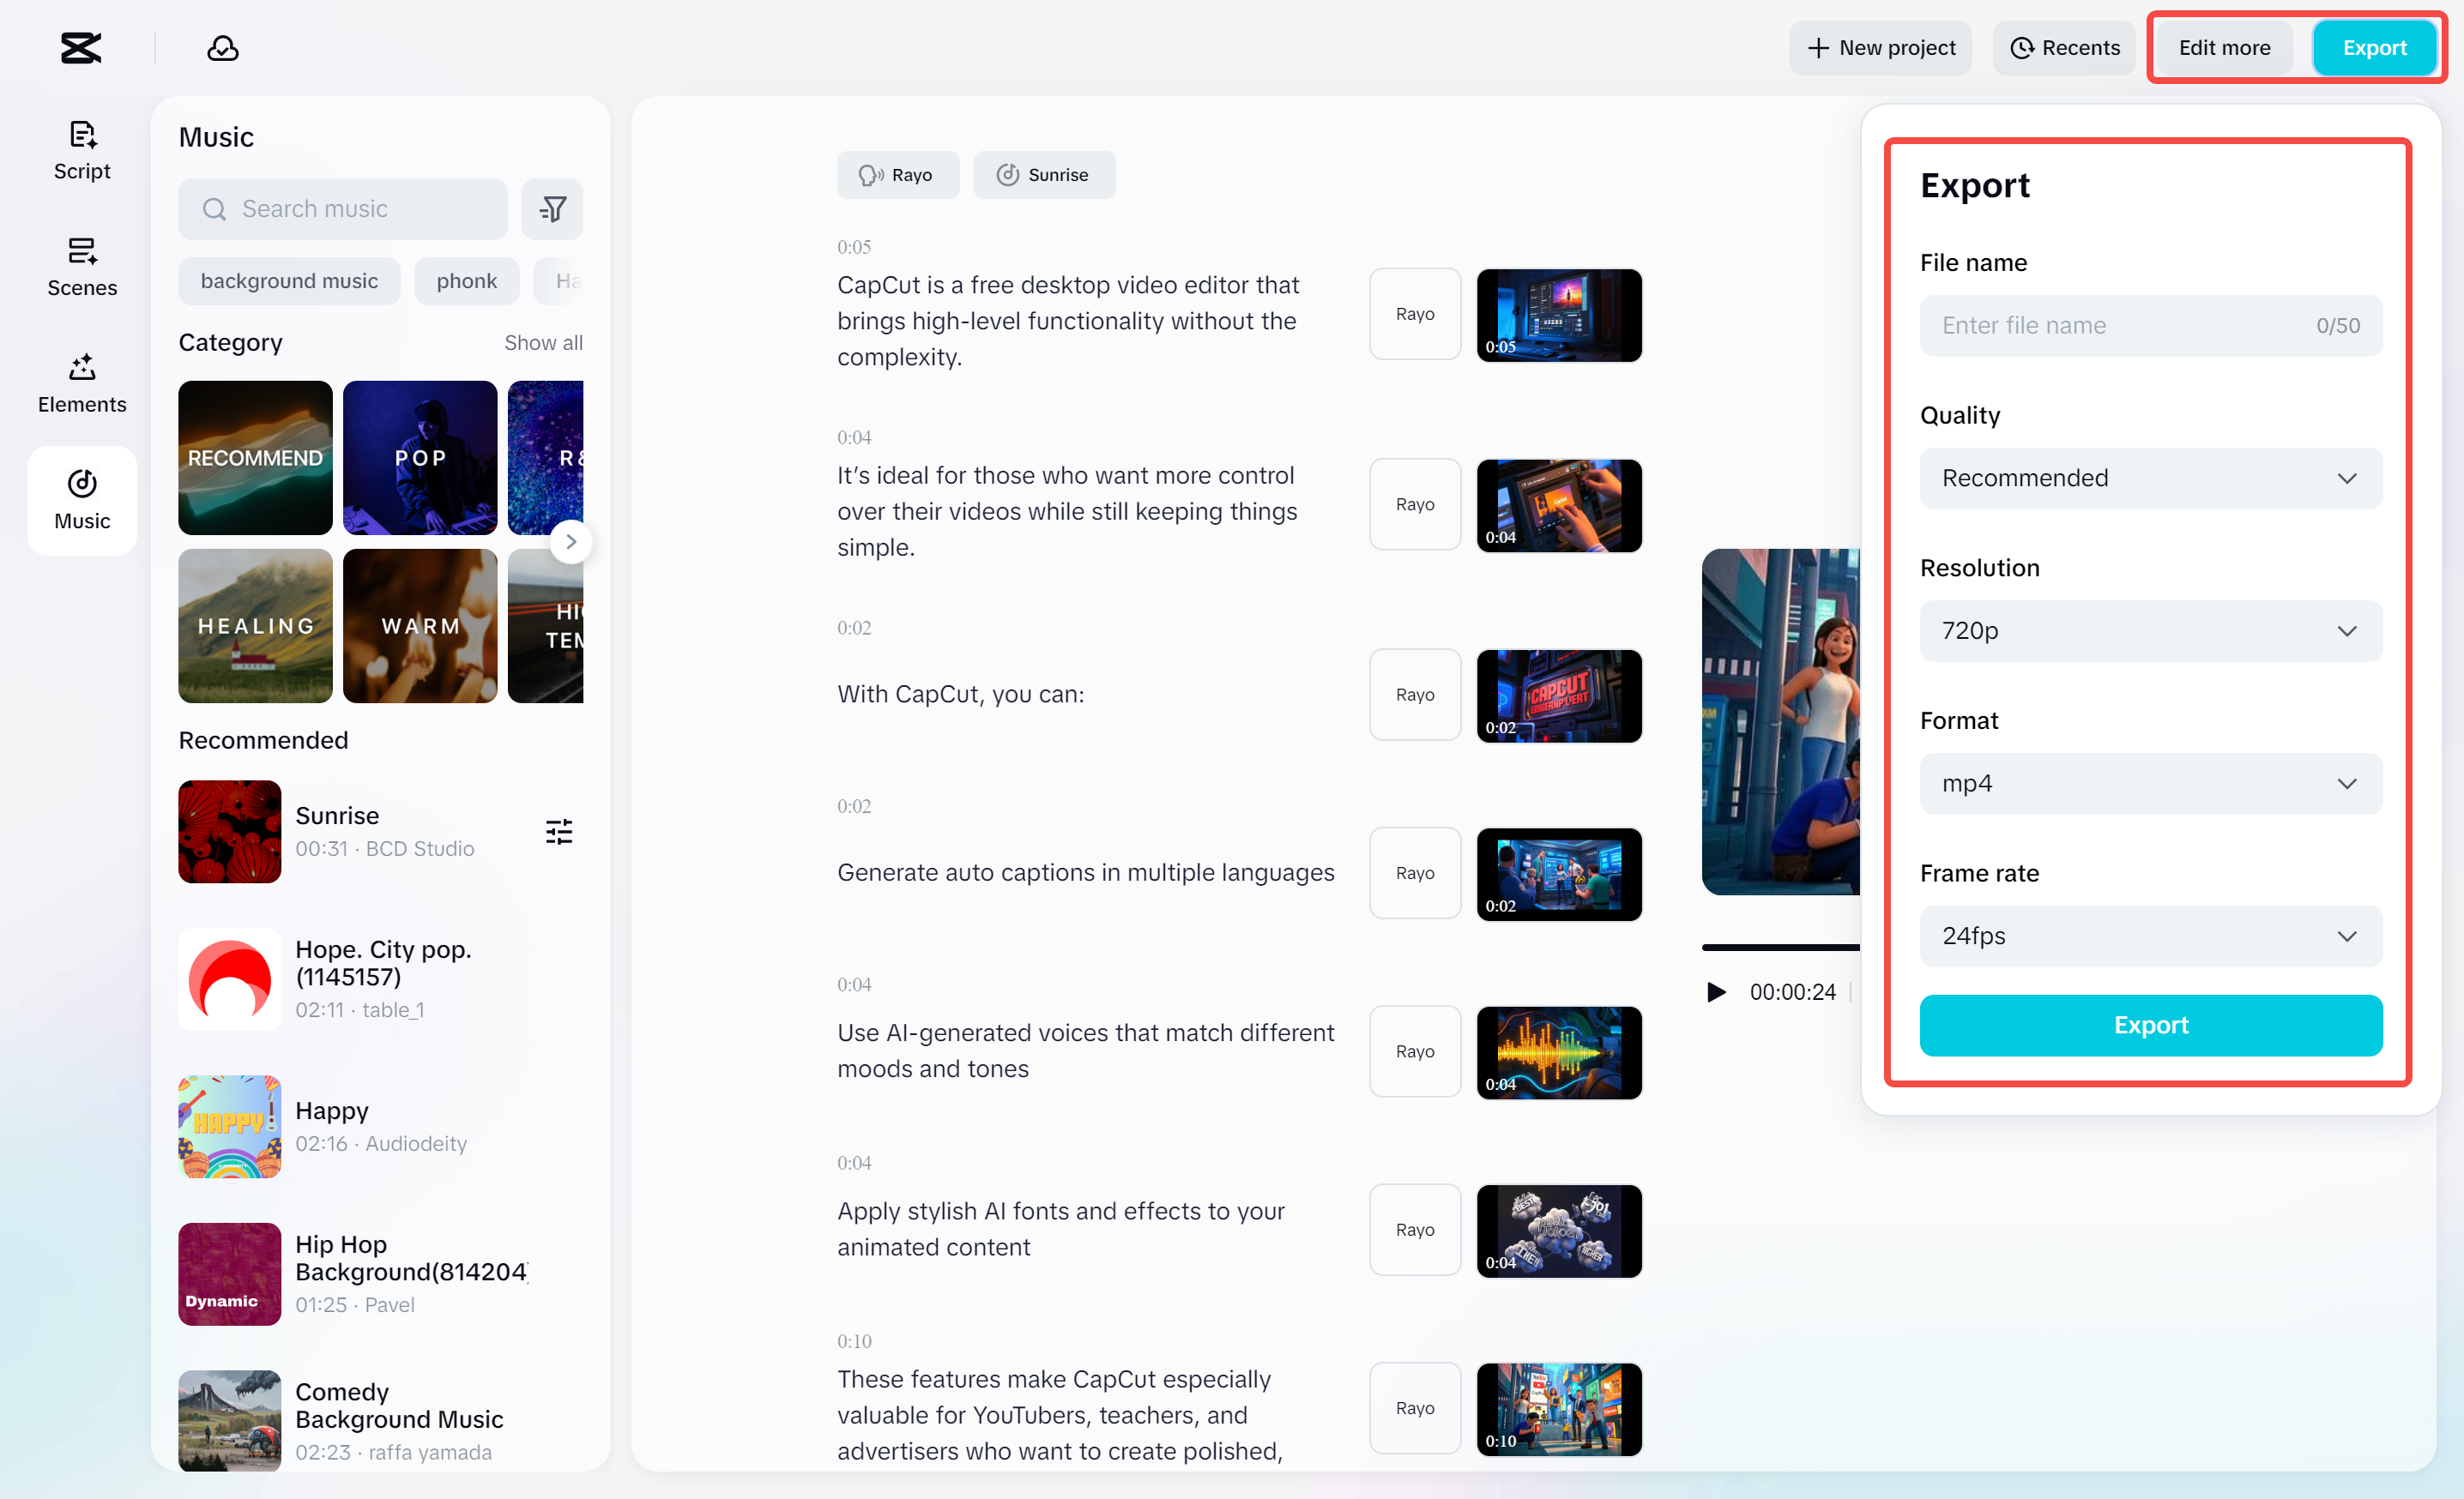Open audio settings for the Sunrise track

tap(558, 830)
